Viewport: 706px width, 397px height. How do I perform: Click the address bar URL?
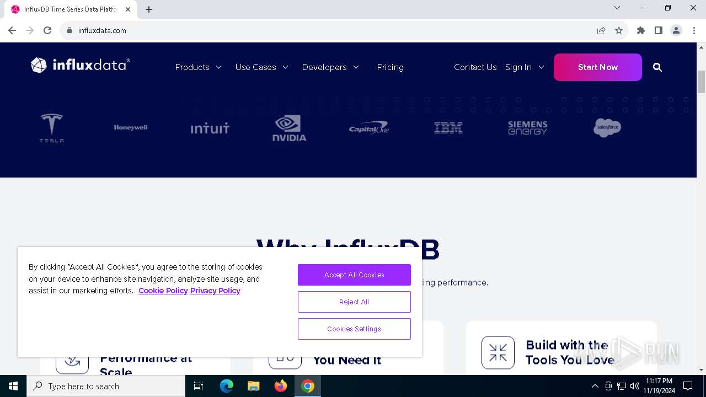click(102, 30)
